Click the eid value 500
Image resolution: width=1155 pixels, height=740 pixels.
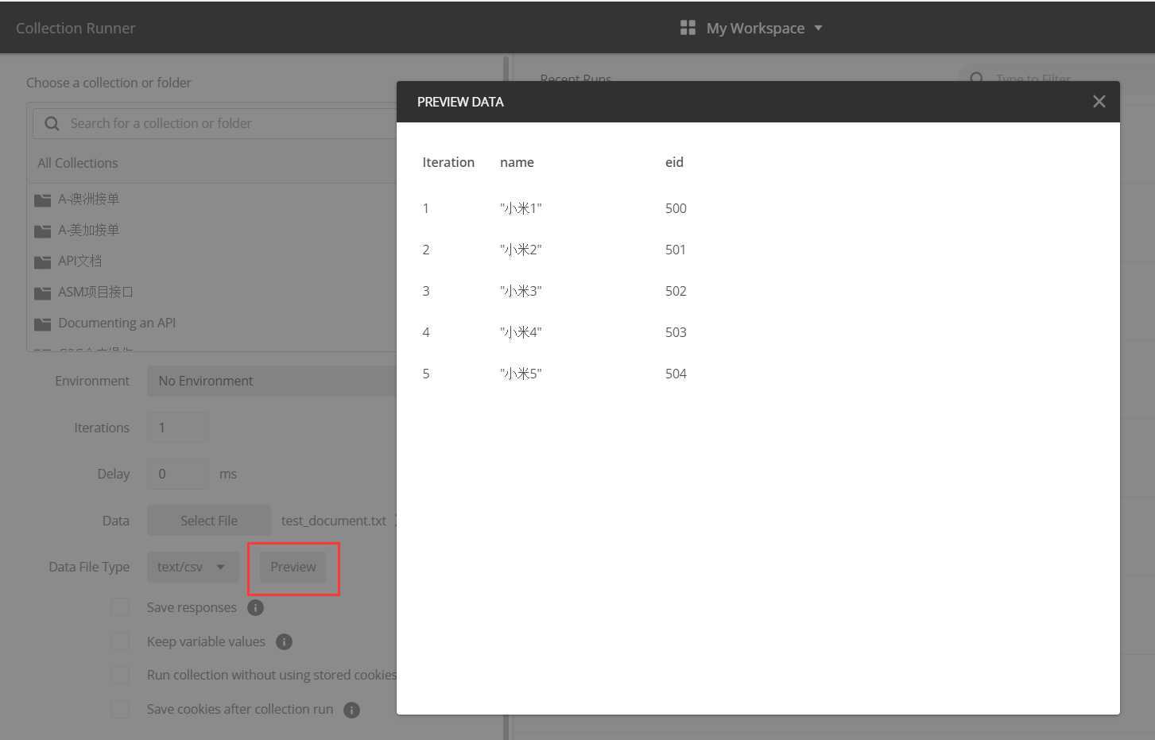pos(676,208)
